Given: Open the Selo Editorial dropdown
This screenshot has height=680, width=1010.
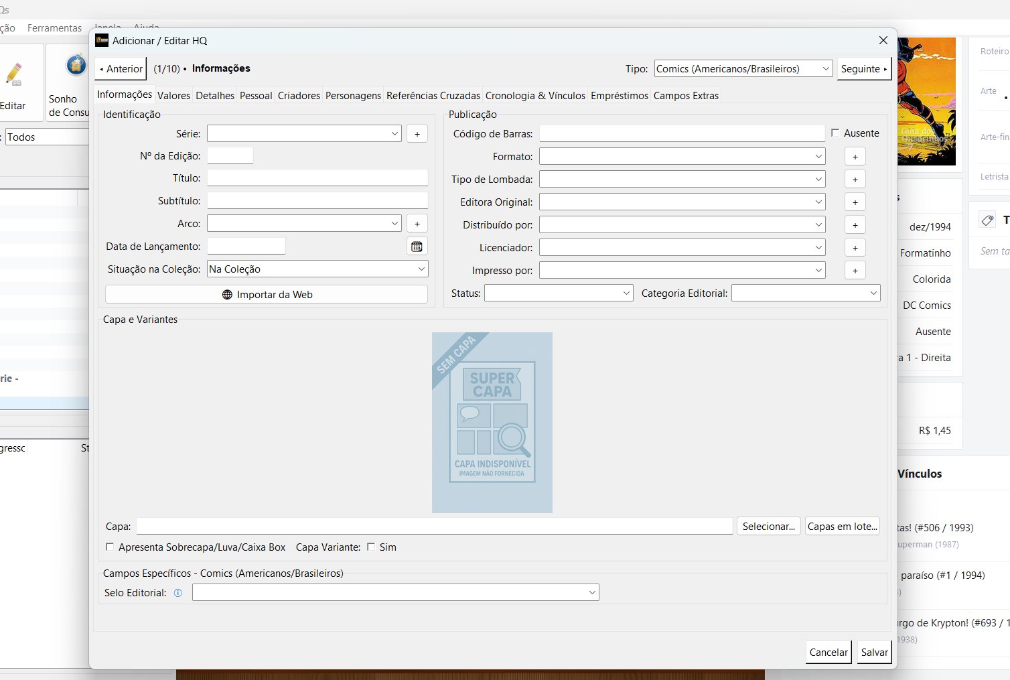Looking at the screenshot, I should pos(395,592).
